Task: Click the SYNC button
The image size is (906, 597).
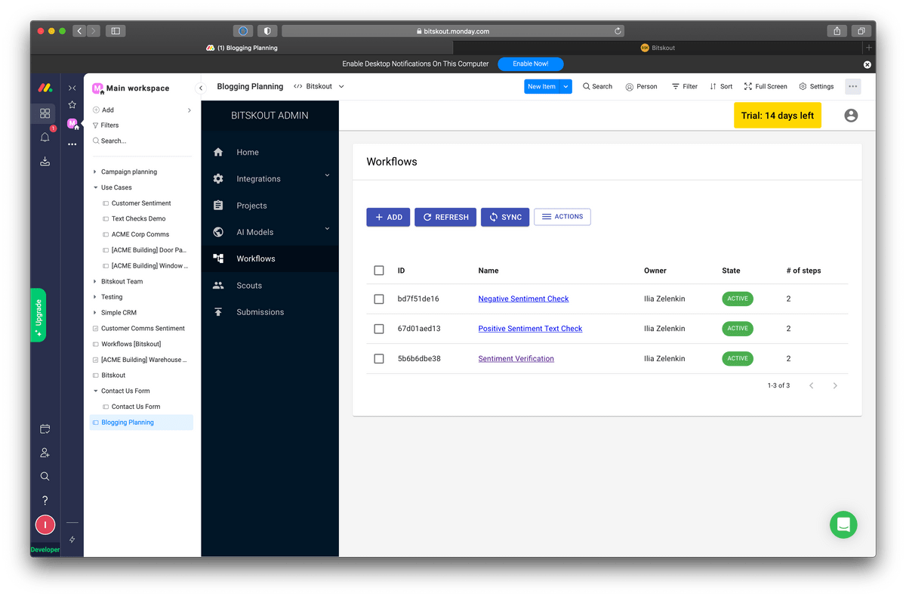Action: [505, 217]
